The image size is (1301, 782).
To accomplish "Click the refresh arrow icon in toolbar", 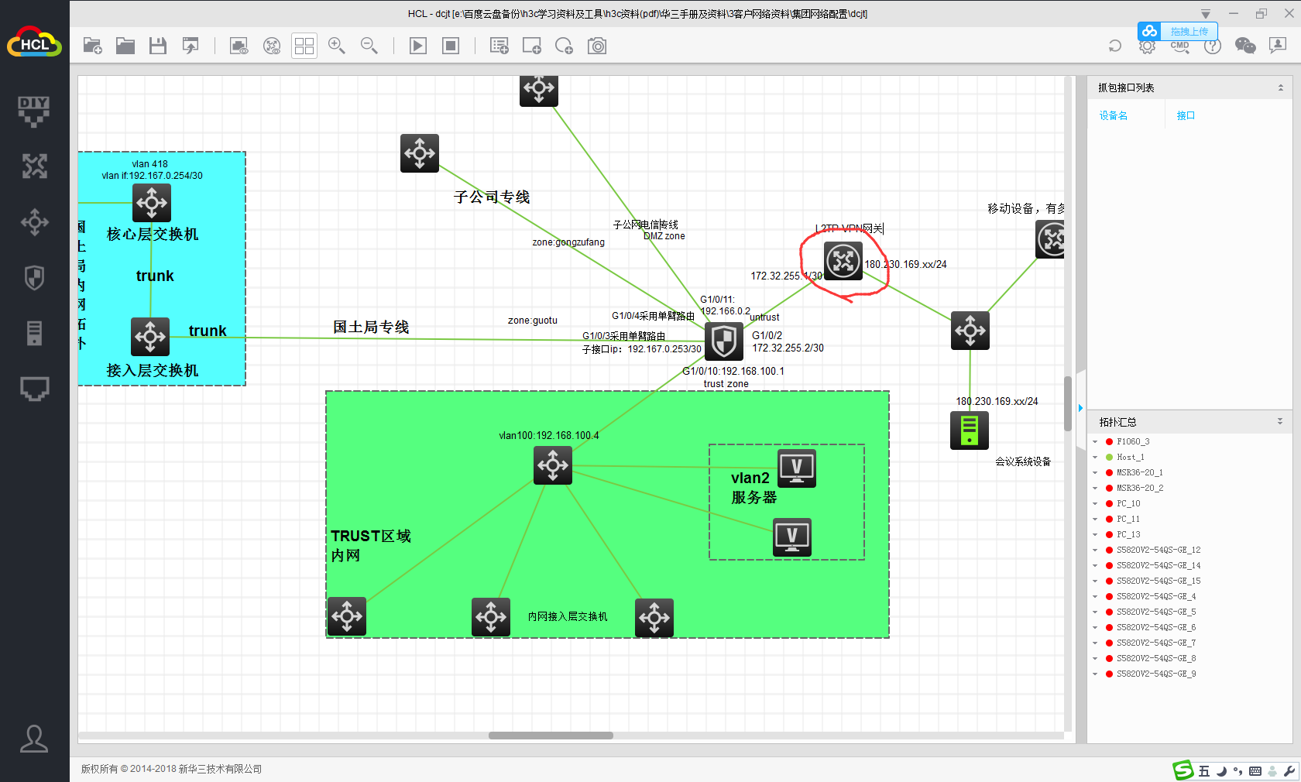I will (x=1115, y=46).
